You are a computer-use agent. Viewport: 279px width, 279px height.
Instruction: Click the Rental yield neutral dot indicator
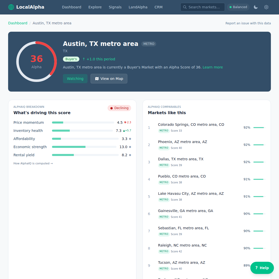pos(130,155)
